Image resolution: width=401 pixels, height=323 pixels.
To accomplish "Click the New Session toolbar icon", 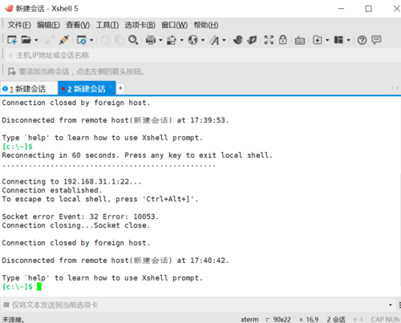I will (12, 40).
